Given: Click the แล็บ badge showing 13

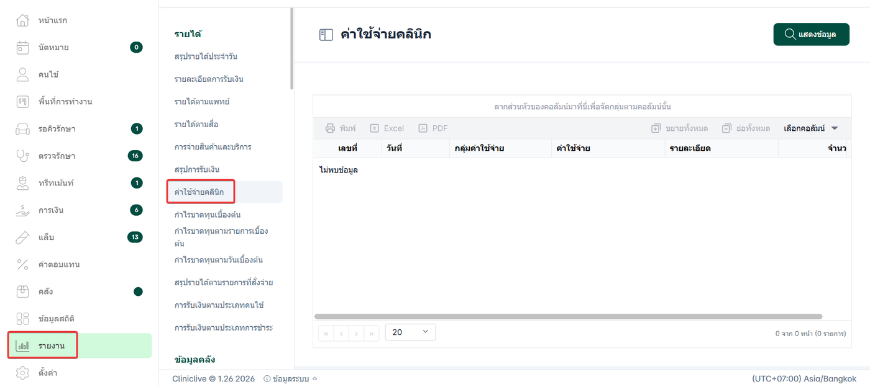Looking at the screenshot, I should [135, 237].
